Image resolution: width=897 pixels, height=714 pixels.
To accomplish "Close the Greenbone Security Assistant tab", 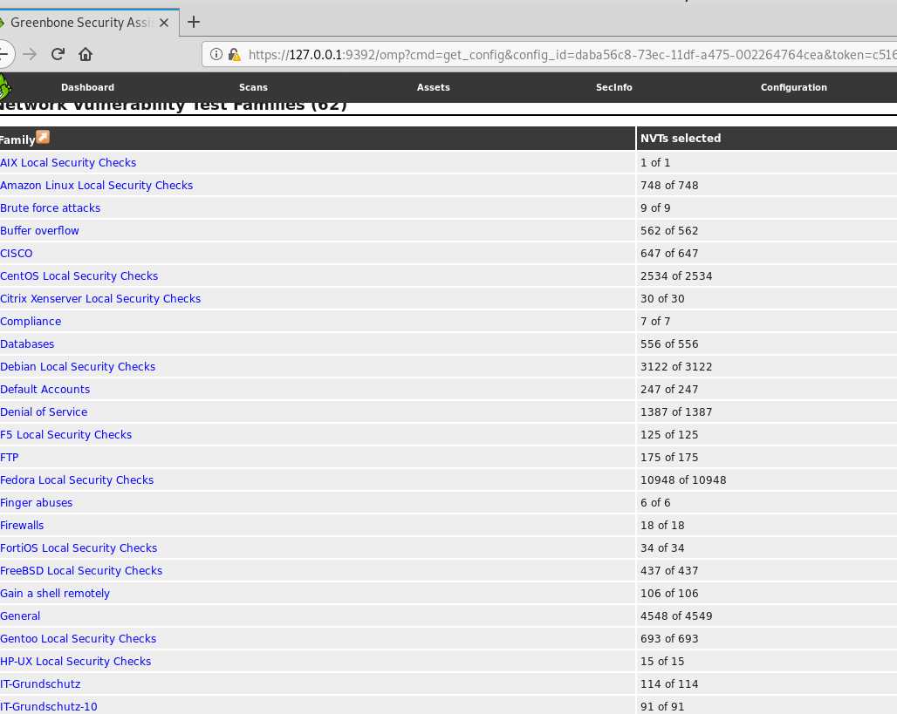I will (x=164, y=23).
